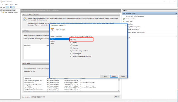Screen dimensions: 178x102
Task: Click the Task Status section header
Action: [x=36, y=31]
